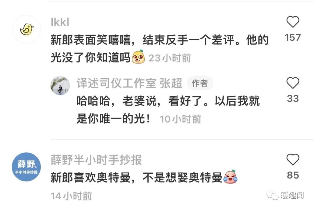This screenshot has height=209, width=314.
Task: Tap the yellow emoji after 你知道吗
Action: click(x=138, y=57)
